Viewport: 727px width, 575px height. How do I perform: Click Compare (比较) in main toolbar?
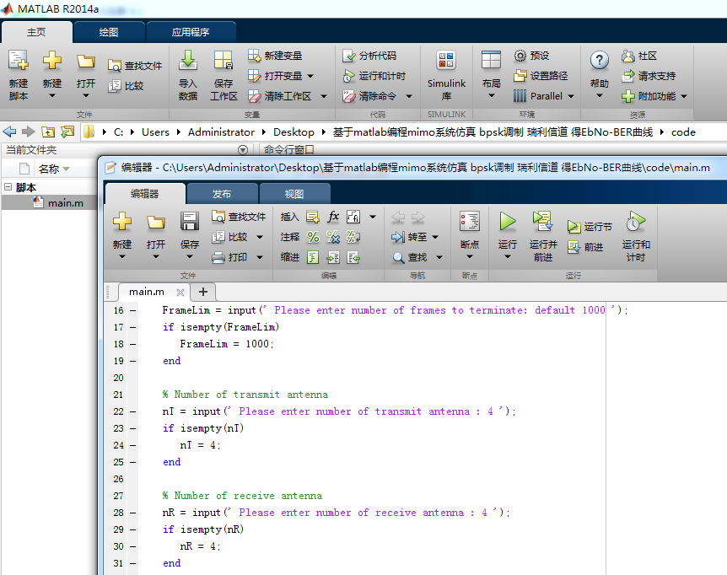coord(127,86)
